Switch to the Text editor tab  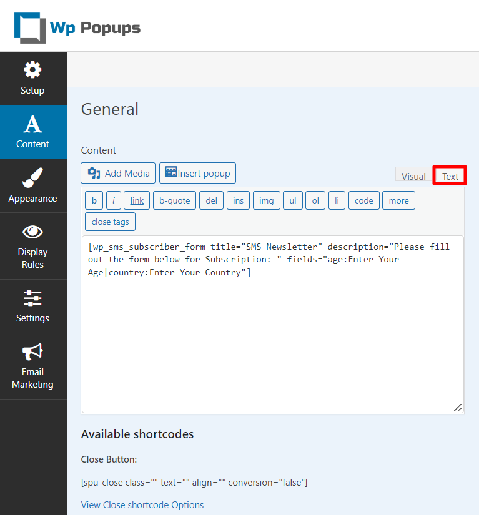pyautogui.click(x=450, y=175)
